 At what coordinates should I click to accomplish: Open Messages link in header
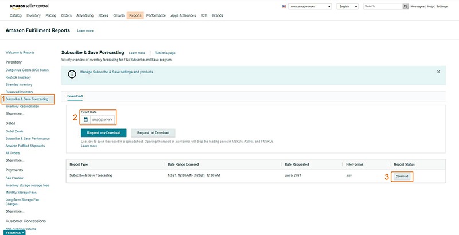(x=418, y=6)
